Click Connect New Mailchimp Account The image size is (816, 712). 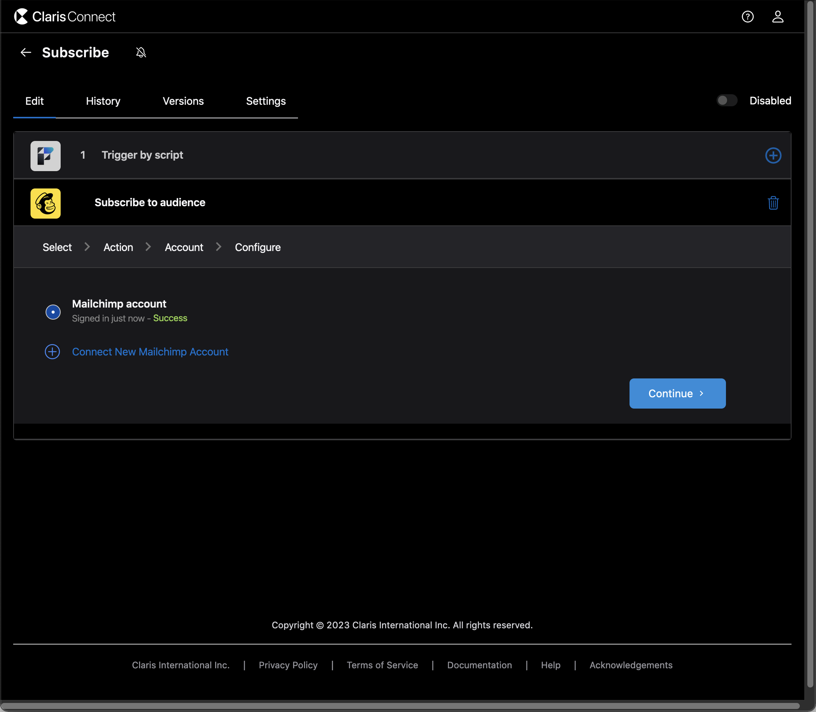[150, 352]
